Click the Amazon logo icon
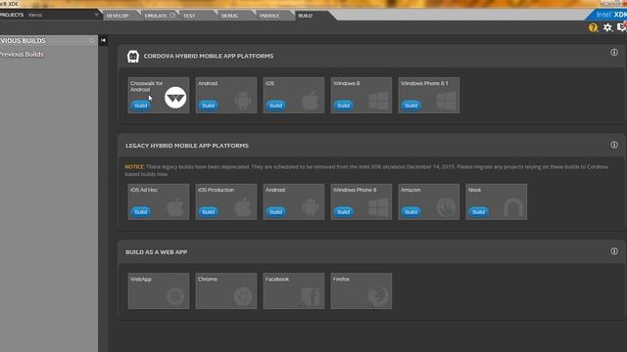The image size is (627, 352). click(x=446, y=207)
